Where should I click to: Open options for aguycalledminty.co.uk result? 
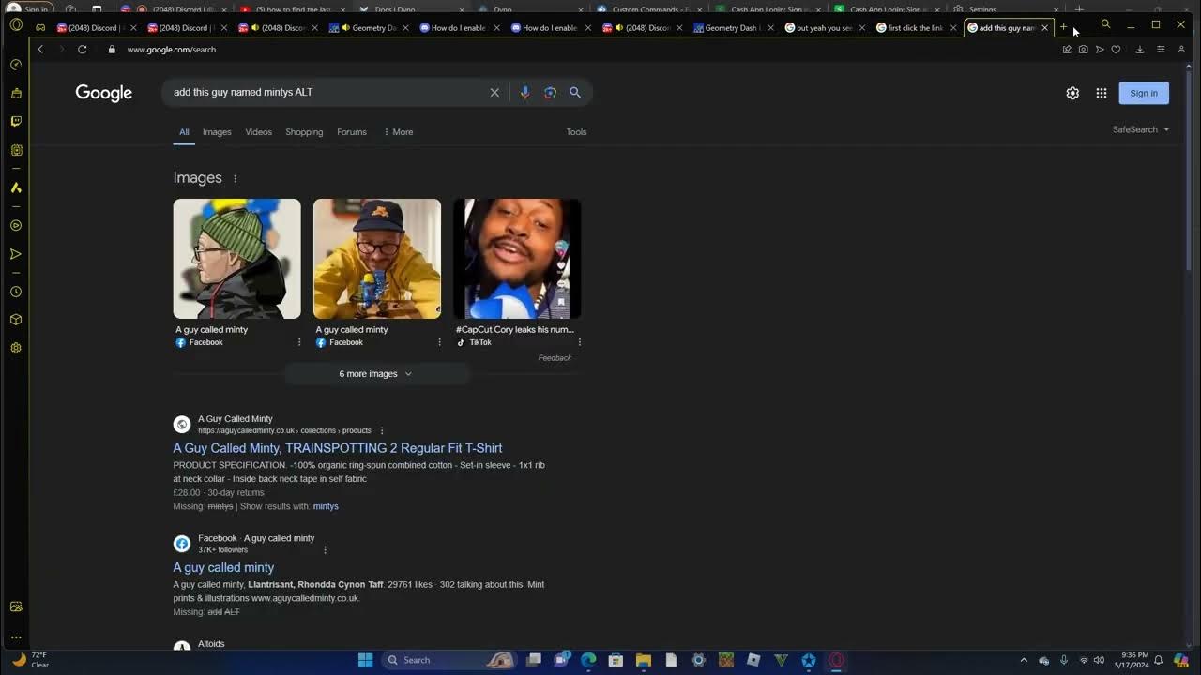pos(381,430)
